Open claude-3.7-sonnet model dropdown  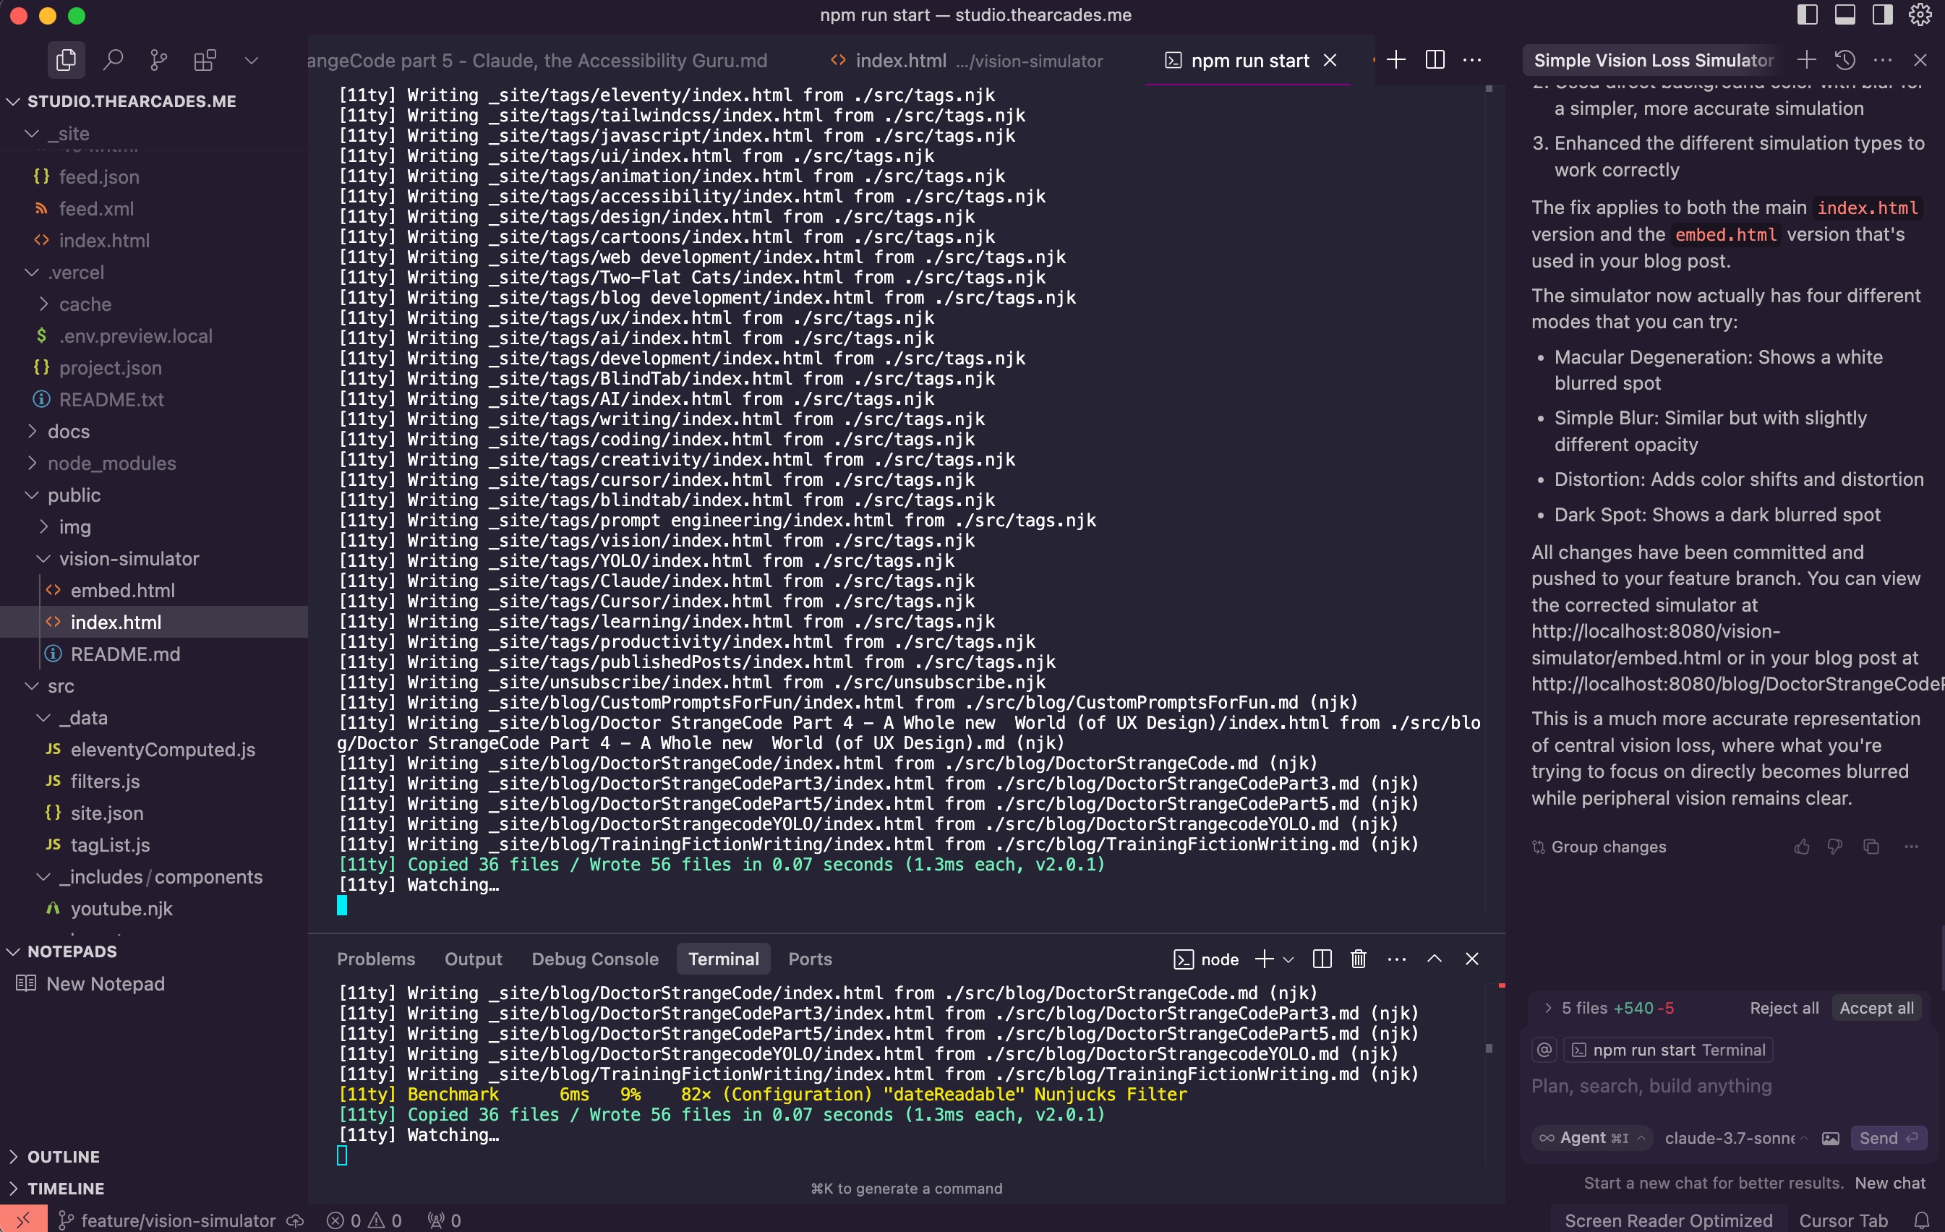coord(1736,1137)
